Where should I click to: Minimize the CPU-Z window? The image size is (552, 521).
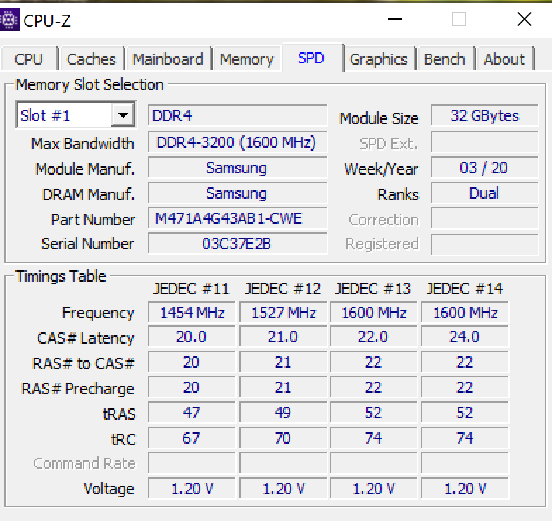[394, 19]
